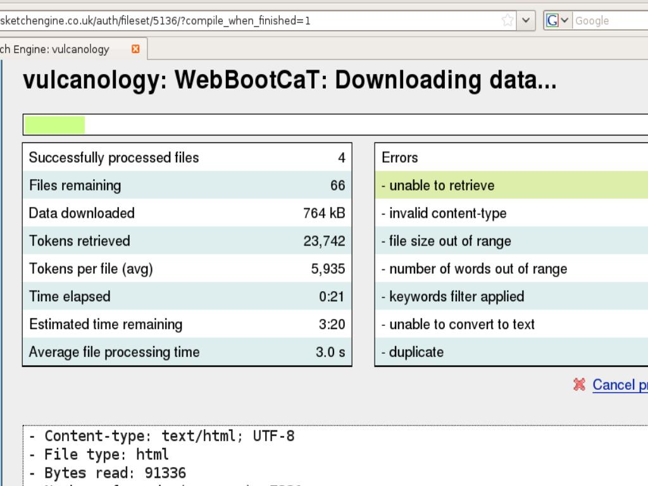Click the 'Content-type: text/html; UTF-8' log line
648x486 pixels.
(x=162, y=436)
